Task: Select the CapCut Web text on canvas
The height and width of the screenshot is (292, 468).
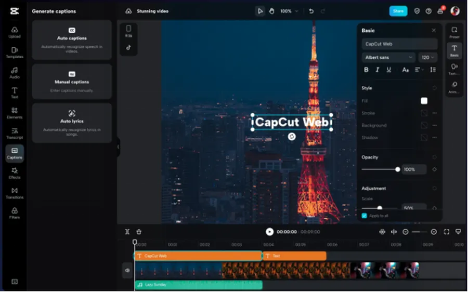Action: click(292, 122)
